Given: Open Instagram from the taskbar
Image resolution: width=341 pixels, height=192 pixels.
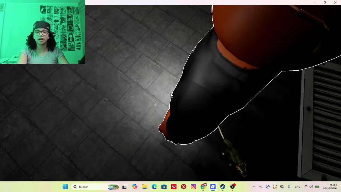Looking at the screenshot, I should [193, 187].
